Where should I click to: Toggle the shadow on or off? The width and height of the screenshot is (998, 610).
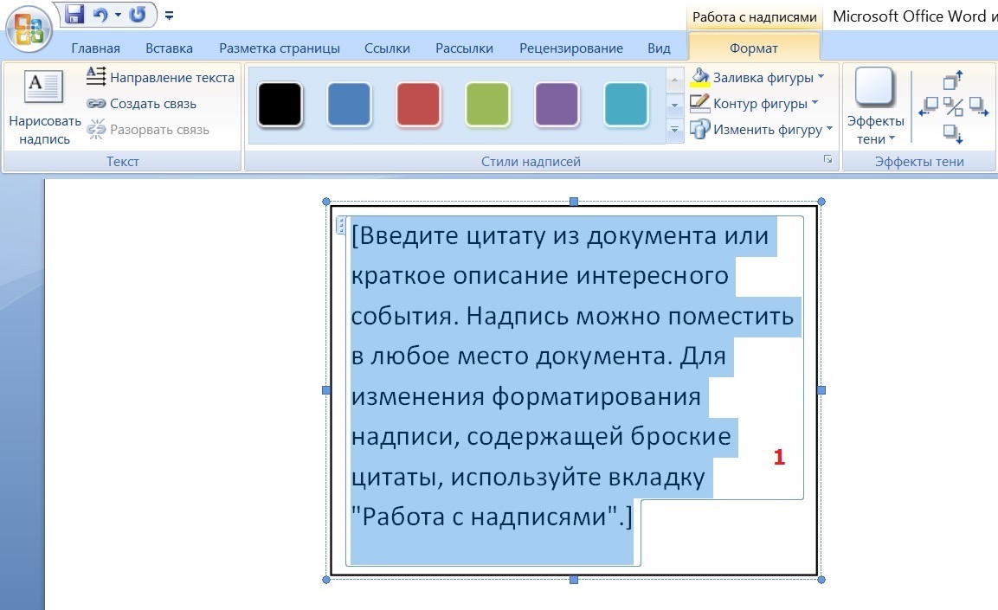tap(954, 106)
